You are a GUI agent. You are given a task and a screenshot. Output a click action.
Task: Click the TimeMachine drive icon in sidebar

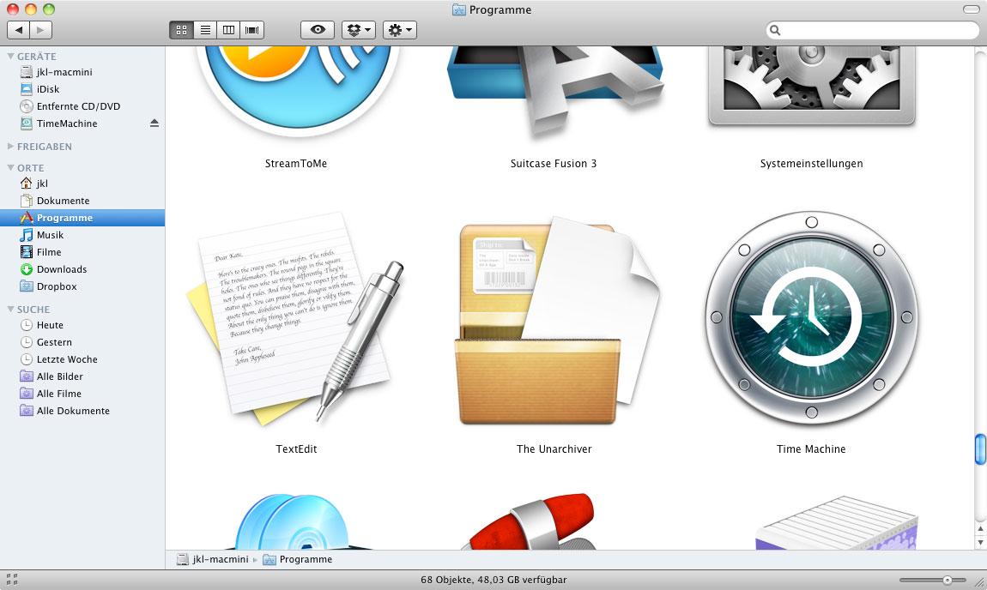(x=26, y=123)
